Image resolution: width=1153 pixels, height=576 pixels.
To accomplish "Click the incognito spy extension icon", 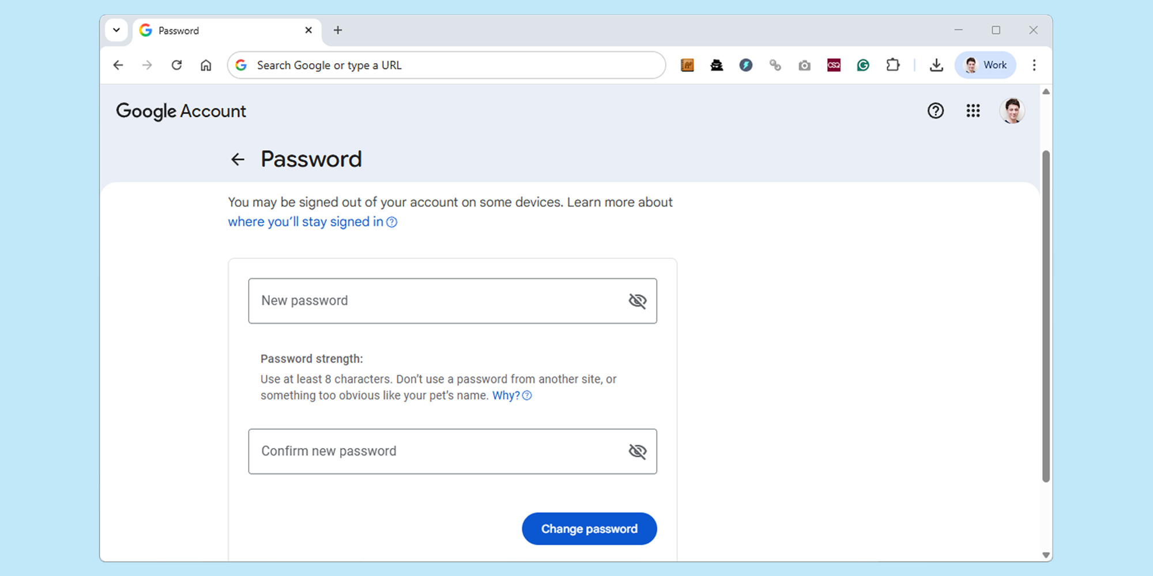I will click(716, 65).
